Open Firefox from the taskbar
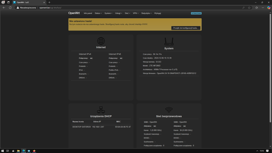The width and height of the screenshot is (272, 153). point(34,151)
